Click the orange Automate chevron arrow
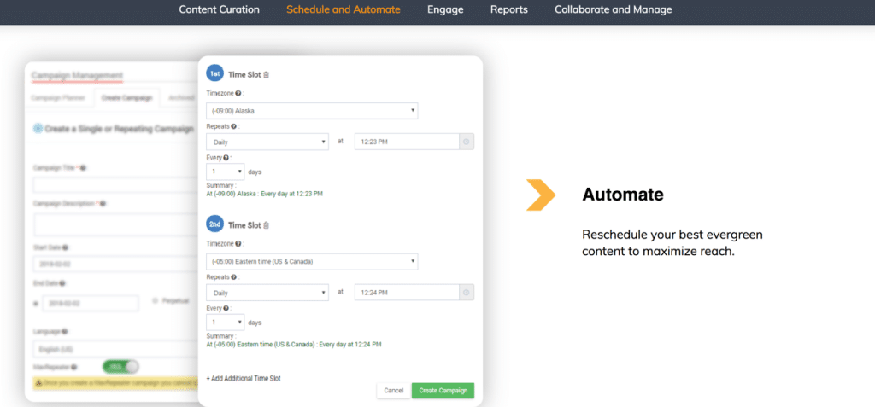The width and height of the screenshot is (875, 407). pos(541,195)
